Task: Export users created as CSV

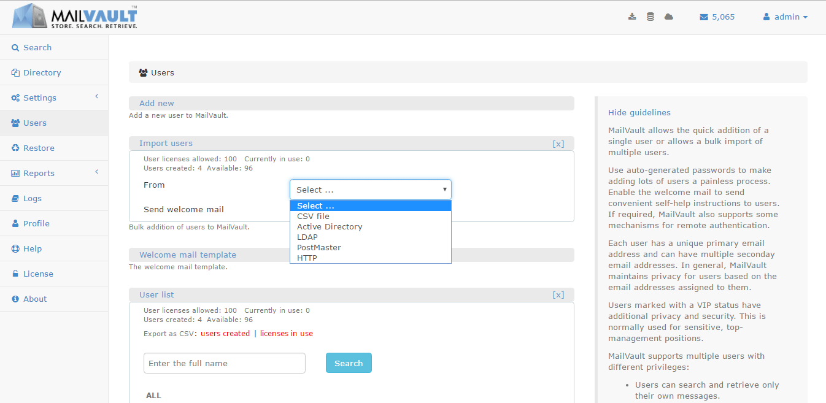Action: coord(225,334)
